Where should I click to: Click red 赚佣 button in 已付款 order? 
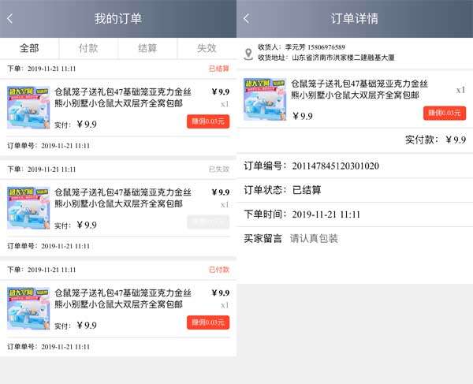point(208,322)
